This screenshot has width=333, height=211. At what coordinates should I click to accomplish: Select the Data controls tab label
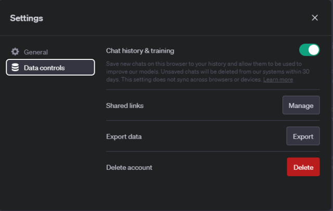coord(44,68)
